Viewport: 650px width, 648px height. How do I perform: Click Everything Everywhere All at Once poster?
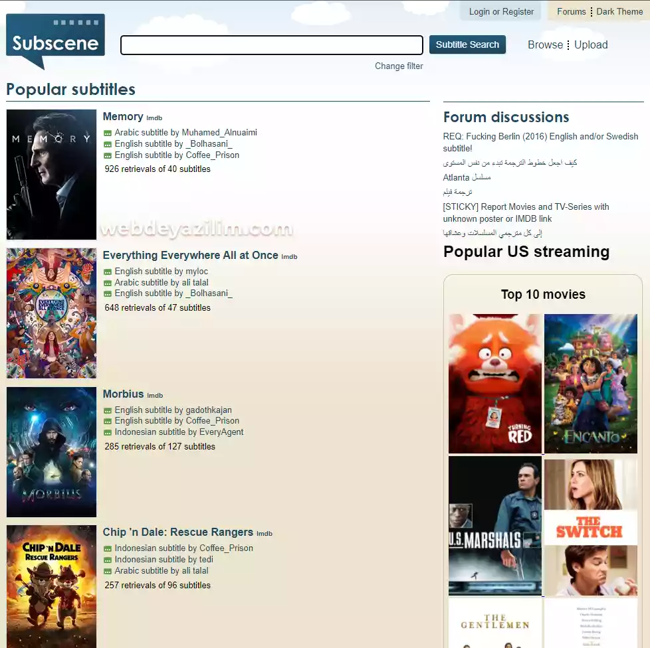[51, 313]
